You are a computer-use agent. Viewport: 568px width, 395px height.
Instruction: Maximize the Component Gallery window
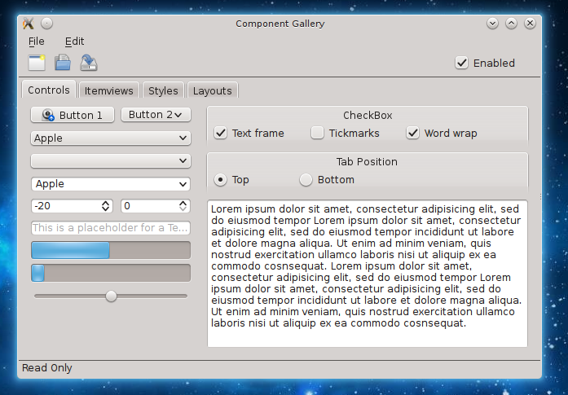(511, 23)
